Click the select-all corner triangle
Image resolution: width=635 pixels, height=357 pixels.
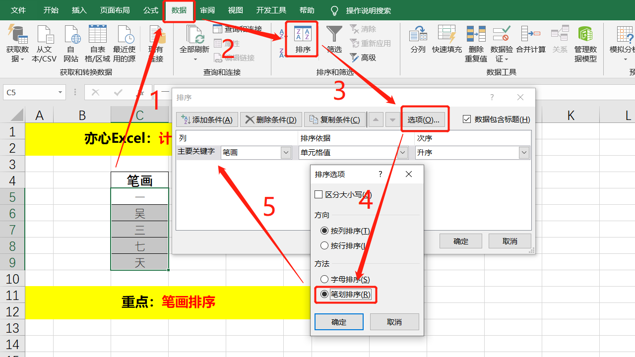[17, 116]
